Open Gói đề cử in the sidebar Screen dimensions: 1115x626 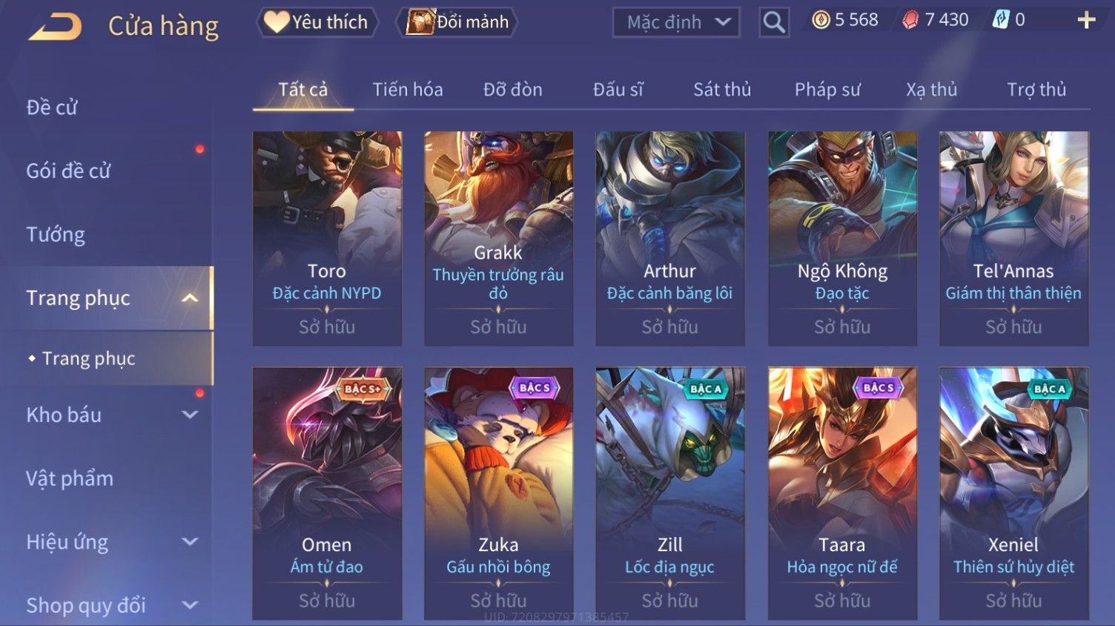[x=68, y=171]
